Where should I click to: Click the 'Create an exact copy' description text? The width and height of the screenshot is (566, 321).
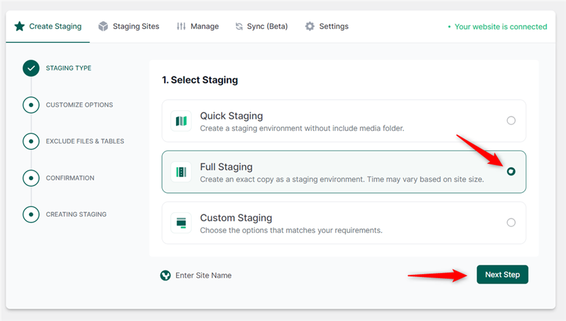(342, 180)
